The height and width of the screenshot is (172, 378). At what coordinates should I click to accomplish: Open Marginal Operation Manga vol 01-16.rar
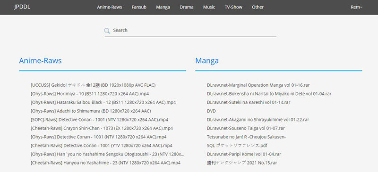(258, 85)
